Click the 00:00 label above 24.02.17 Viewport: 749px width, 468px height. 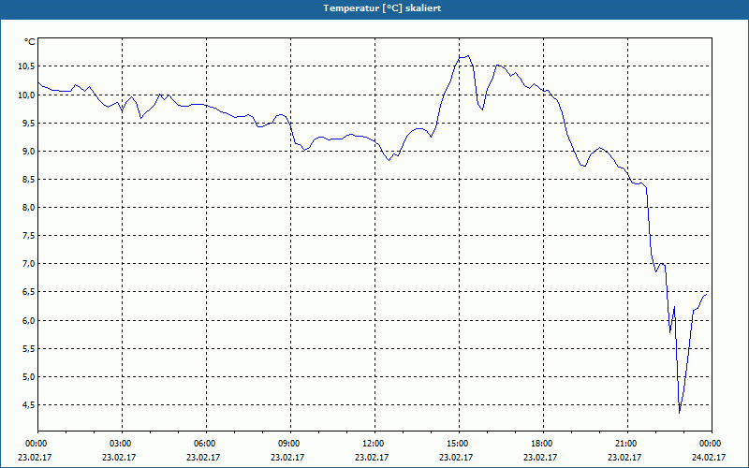coord(712,444)
